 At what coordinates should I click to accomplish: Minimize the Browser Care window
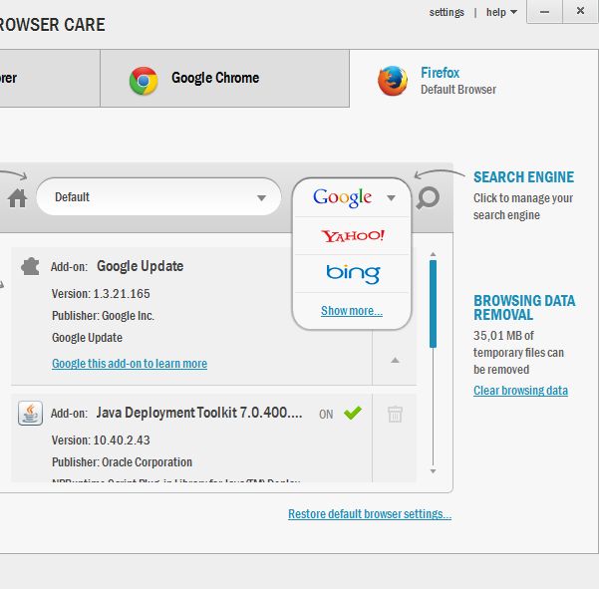coord(545,12)
